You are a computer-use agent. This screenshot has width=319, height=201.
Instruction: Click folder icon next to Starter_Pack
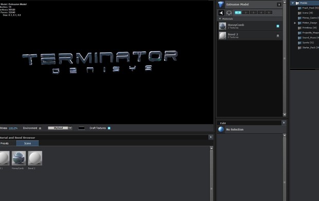[x=299, y=48]
